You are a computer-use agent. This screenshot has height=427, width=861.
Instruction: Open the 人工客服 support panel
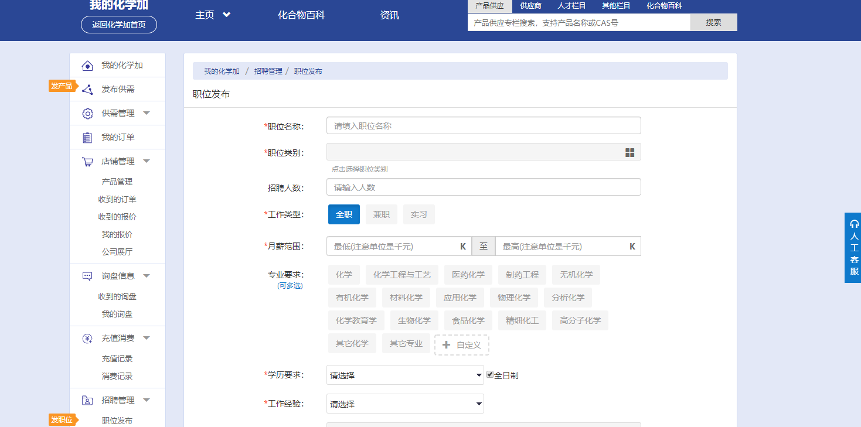(x=853, y=247)
